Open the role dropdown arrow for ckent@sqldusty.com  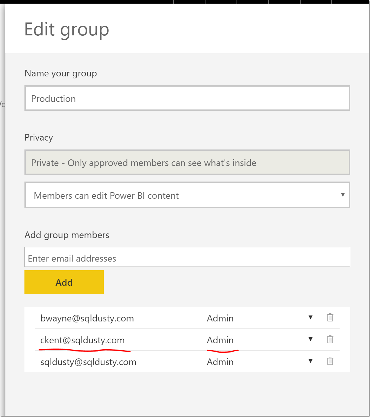[310, 339]
